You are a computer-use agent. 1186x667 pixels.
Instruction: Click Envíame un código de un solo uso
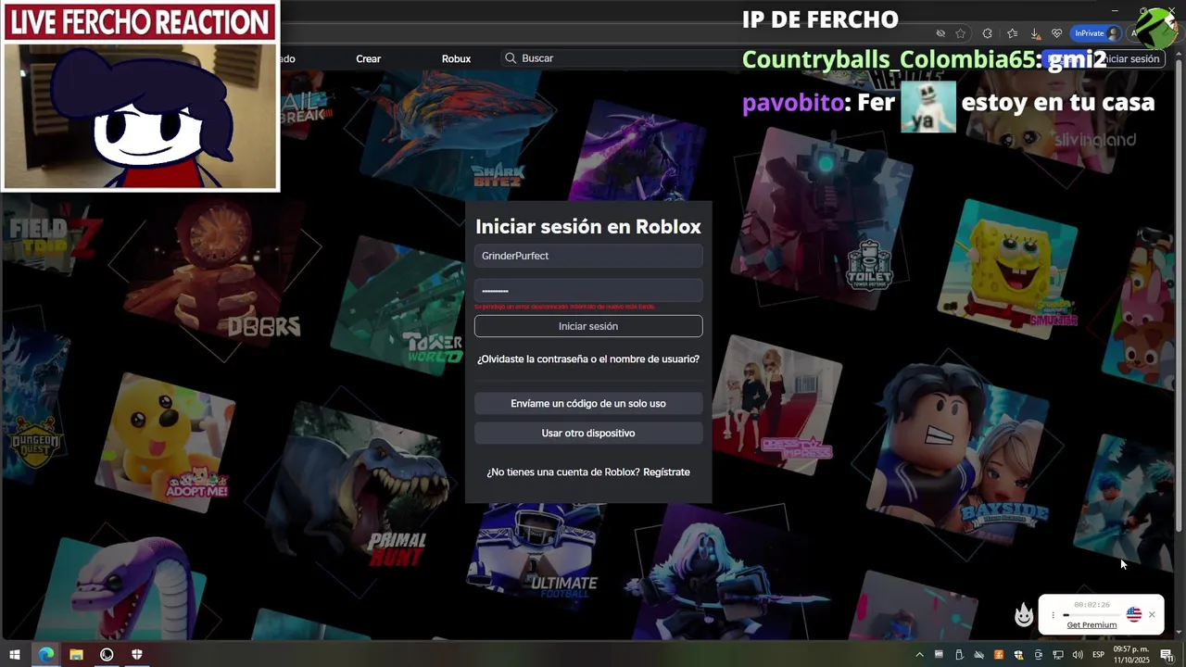588,404
